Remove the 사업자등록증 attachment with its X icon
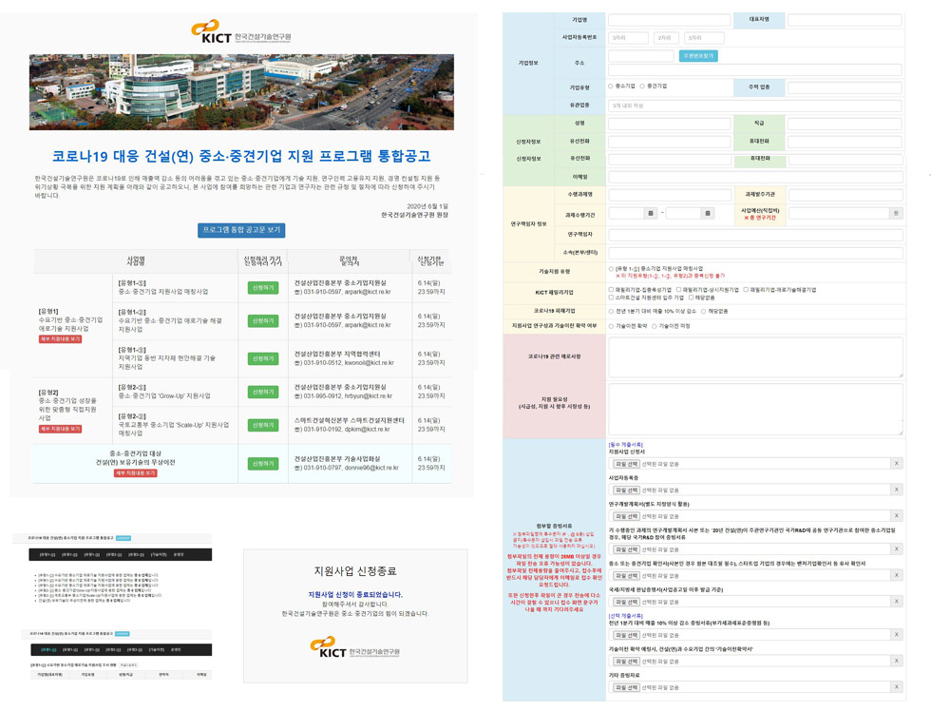The image size is (931, 711). pyautogui.click(x=897, y=490)
